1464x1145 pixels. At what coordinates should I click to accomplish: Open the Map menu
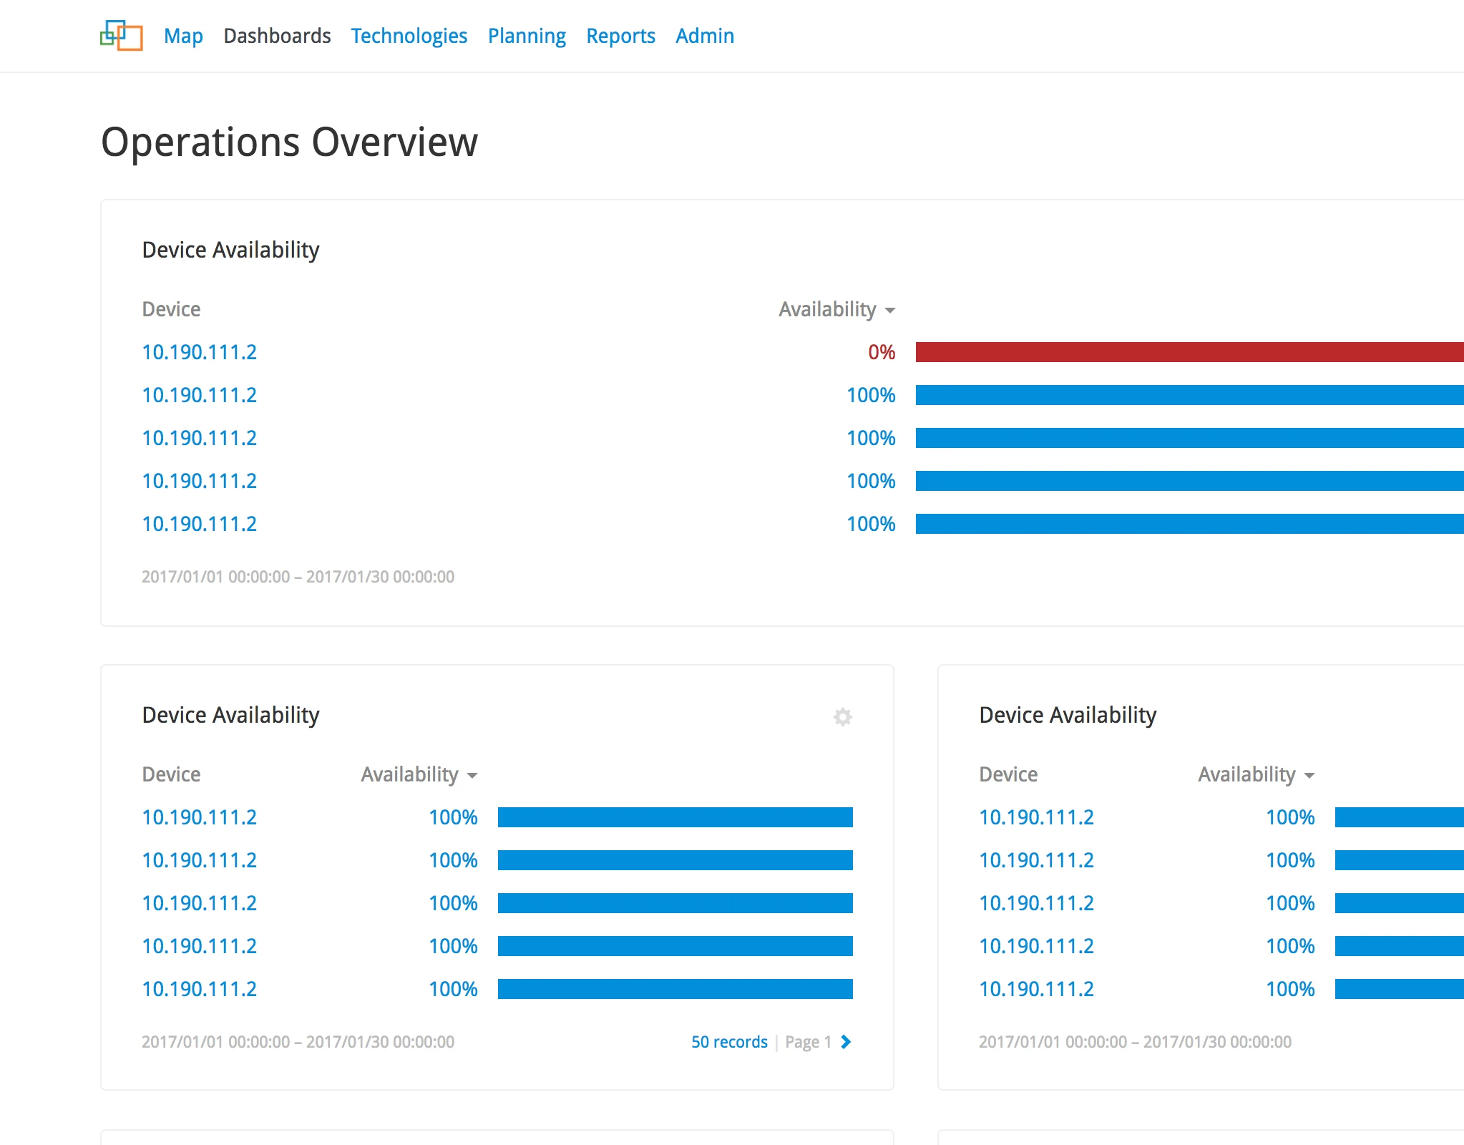[183, 36]
